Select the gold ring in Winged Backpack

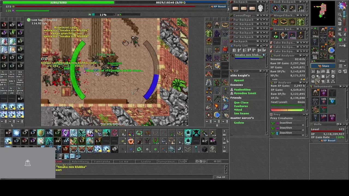click(x=284, y=22)
